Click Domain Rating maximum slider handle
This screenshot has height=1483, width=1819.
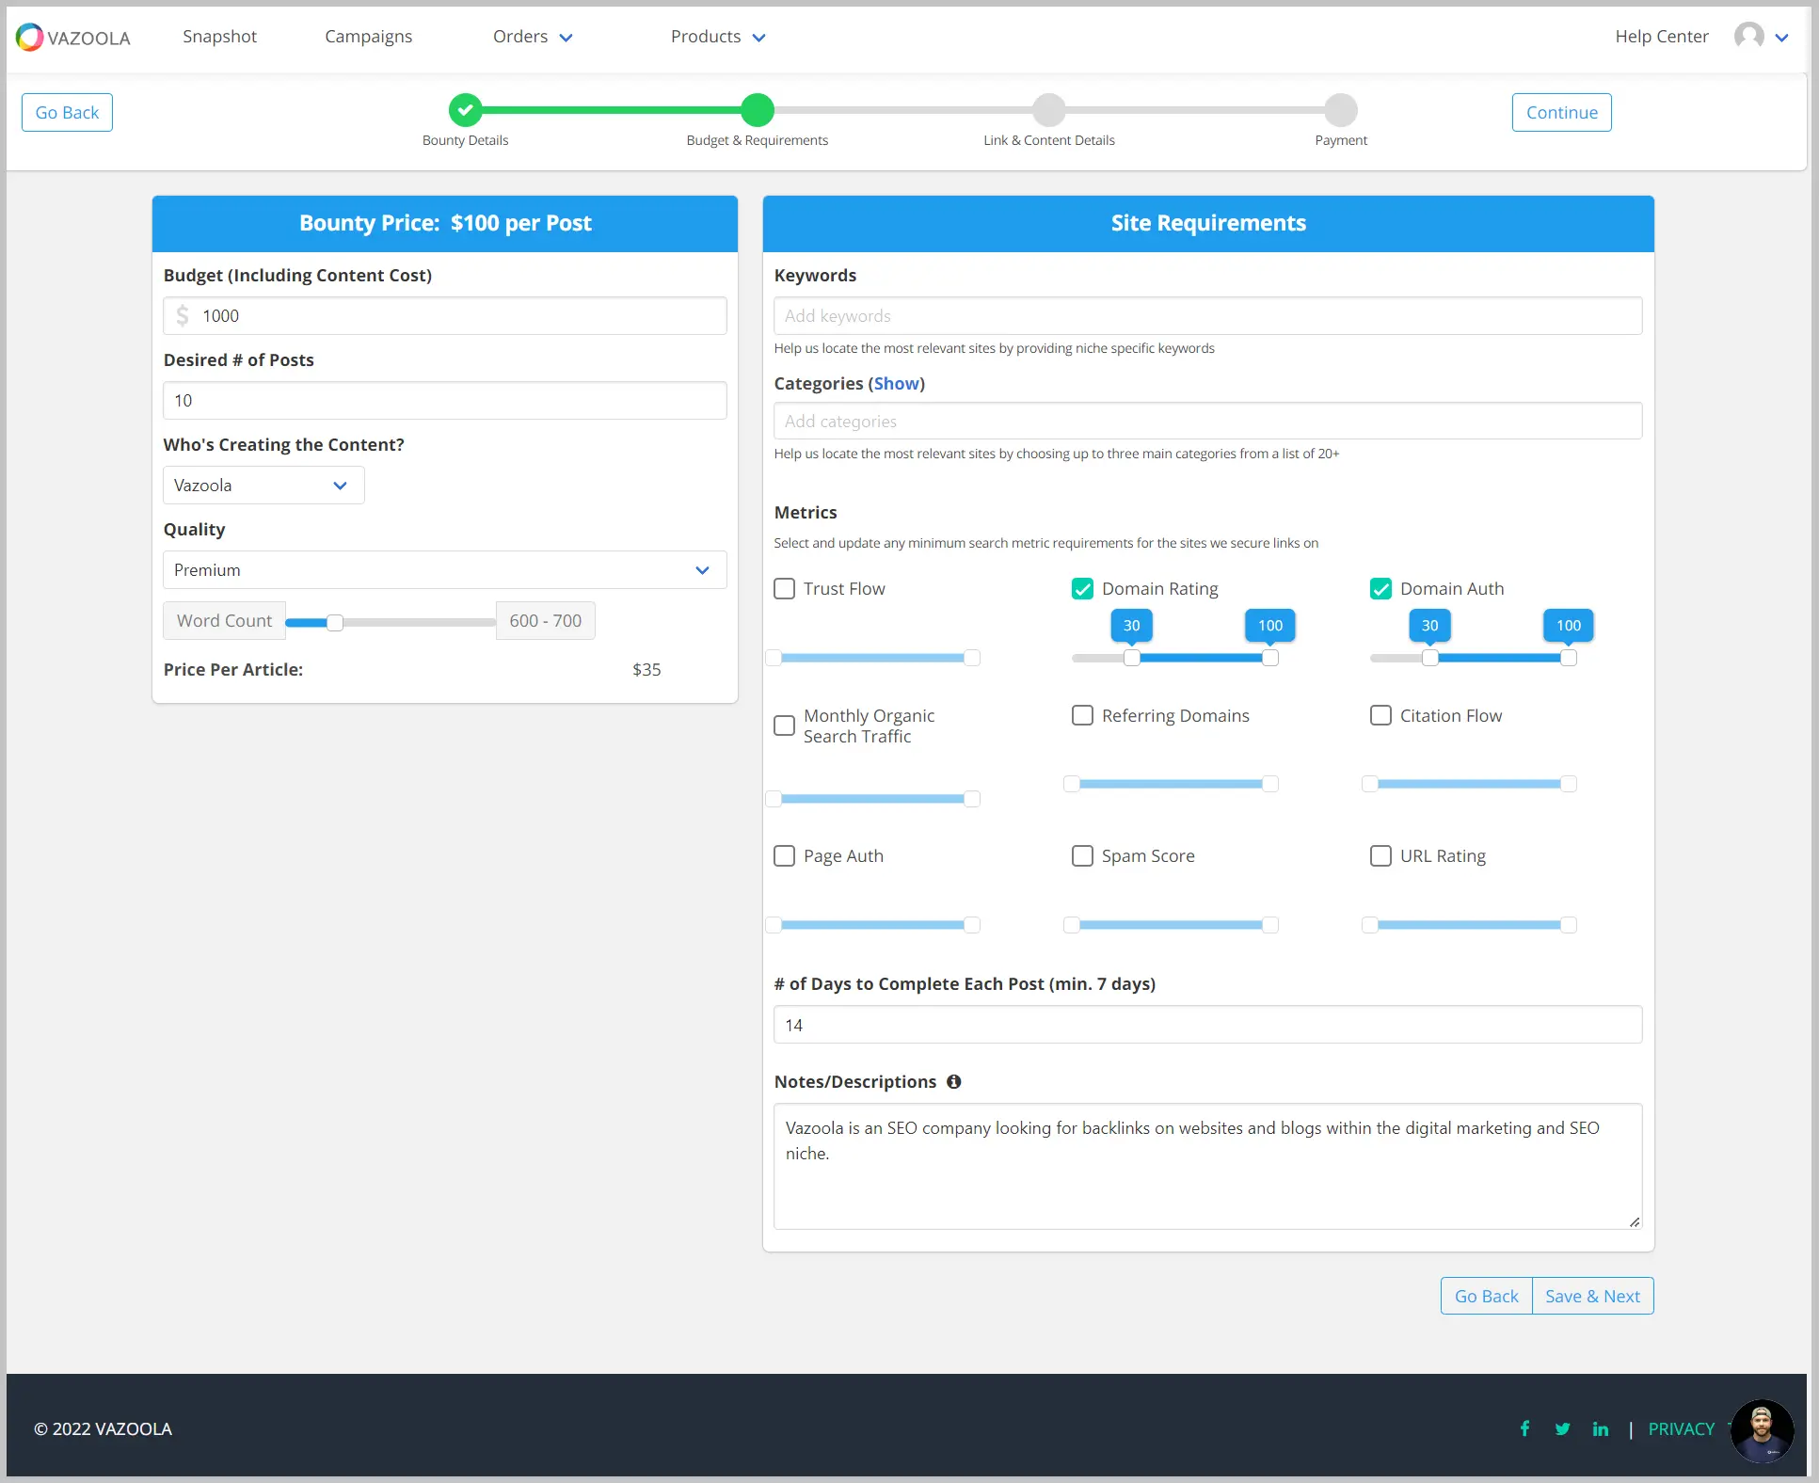tap(1270, 658)
